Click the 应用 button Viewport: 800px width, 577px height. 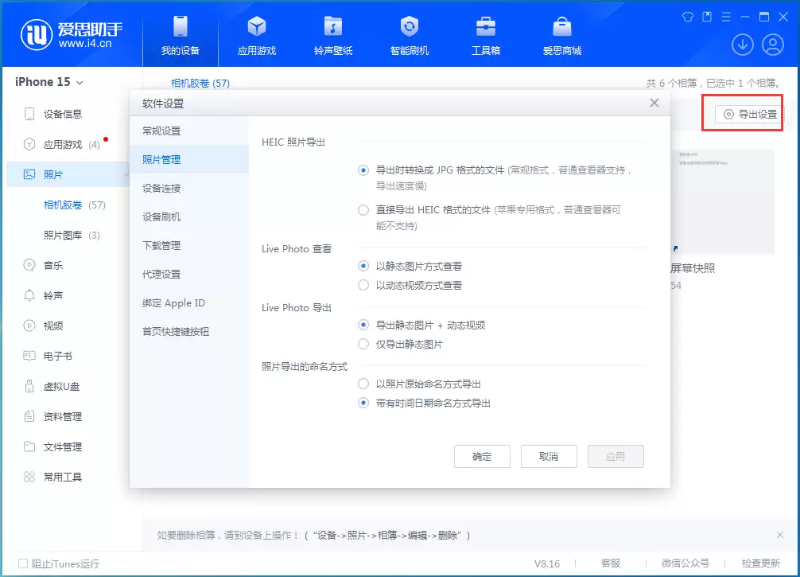(x=616, y=457)
